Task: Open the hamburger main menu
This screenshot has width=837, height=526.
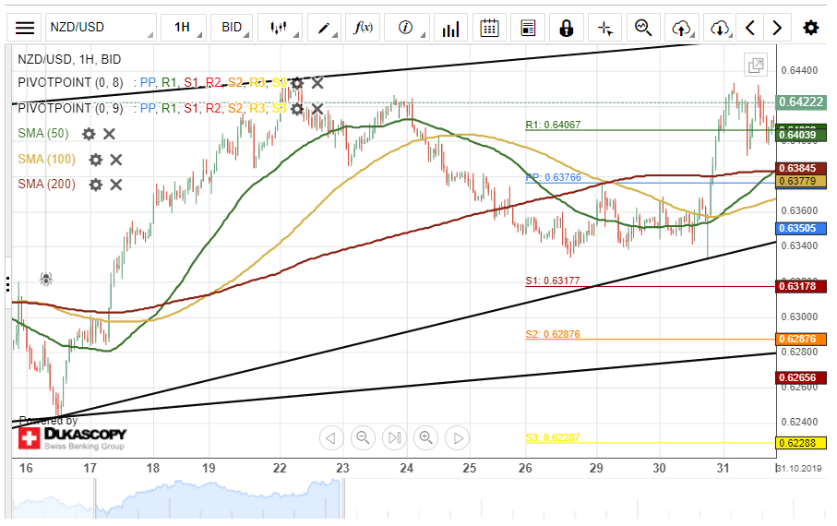Action: [x=26, y=28]
